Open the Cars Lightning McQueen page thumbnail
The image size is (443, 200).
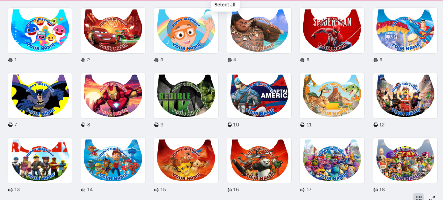tap(113, 30)
